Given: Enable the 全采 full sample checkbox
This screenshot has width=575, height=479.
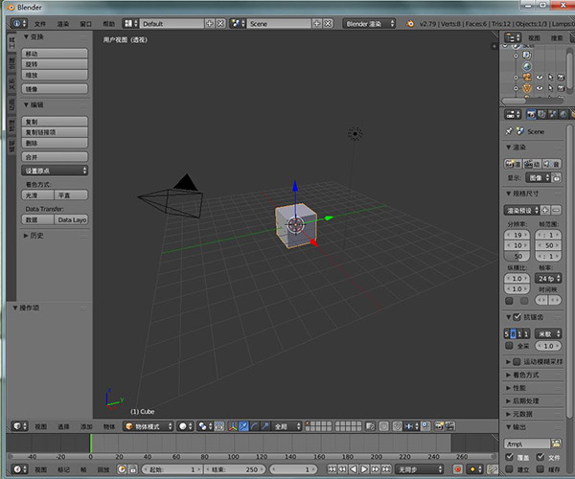Looking at the screenshot, I should click(509, 345).
